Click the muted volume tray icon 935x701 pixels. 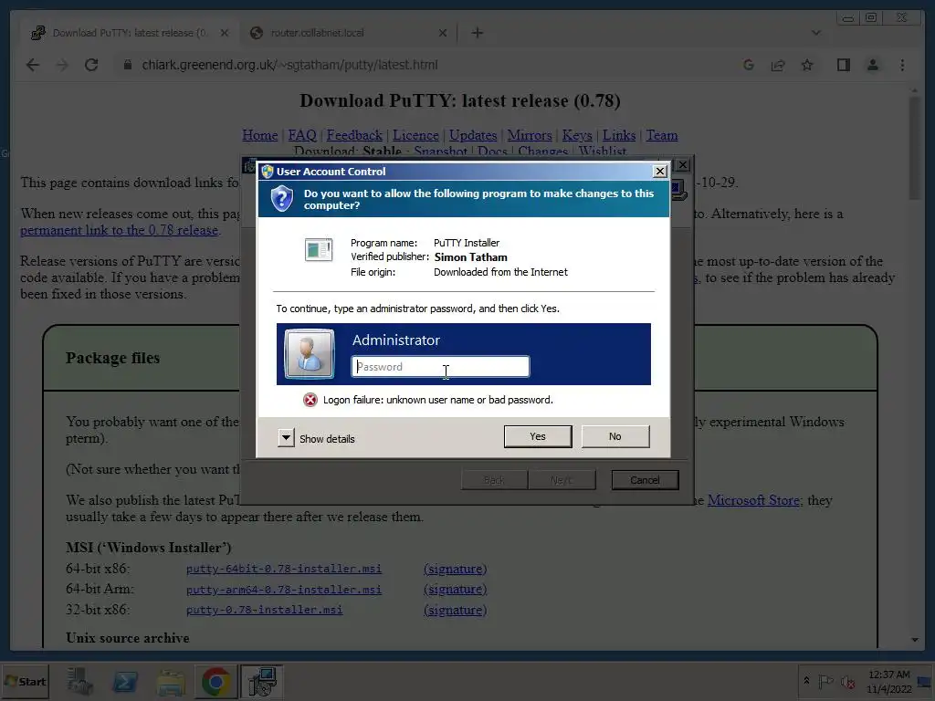tap(847, 681)
